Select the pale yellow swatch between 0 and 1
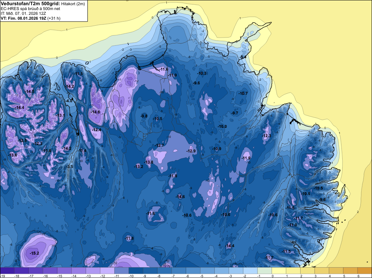This screenshot has height=278, width=372. (279, 271)
